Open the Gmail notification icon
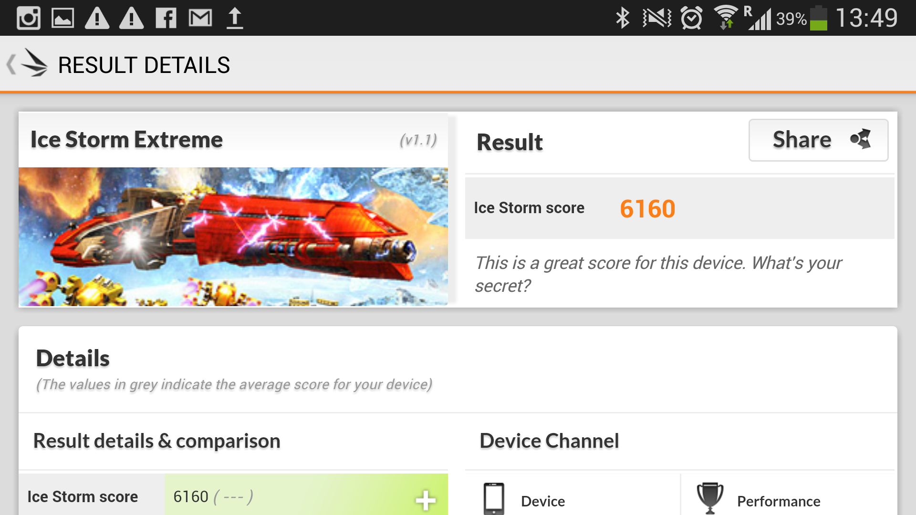 click(x=200, y=18)
